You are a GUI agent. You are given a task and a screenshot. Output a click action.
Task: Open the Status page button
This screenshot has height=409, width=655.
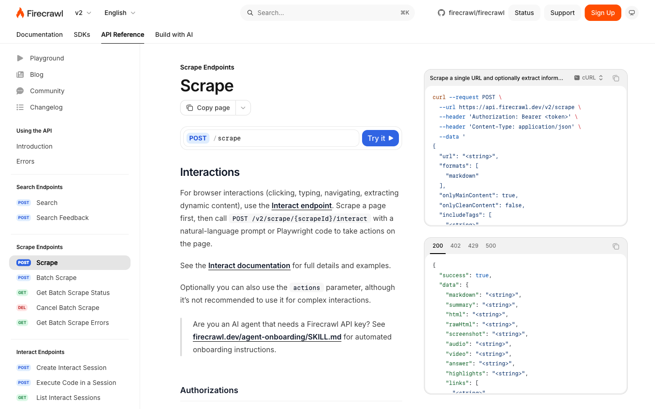click(524, 13)
